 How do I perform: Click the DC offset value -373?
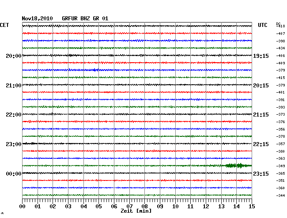pyautogui.click(x=280, y=114)
